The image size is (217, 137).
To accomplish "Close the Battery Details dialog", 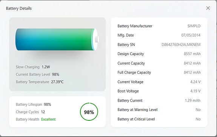I will (x=208, y=8).
